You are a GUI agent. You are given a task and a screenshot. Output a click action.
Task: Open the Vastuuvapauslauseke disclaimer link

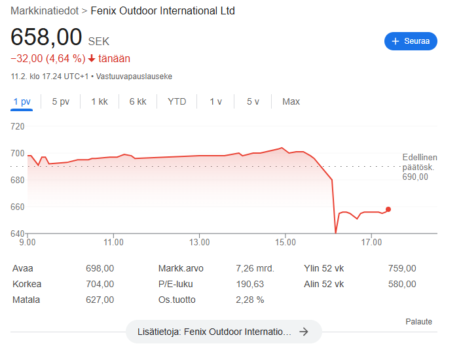tap(134, 76)
